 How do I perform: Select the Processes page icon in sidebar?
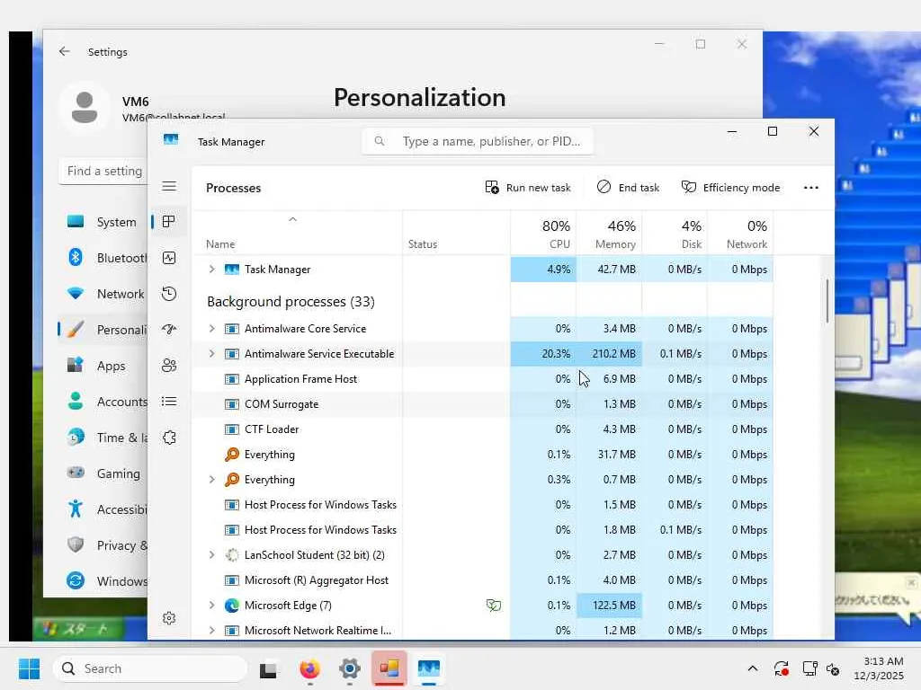(169, 222)
